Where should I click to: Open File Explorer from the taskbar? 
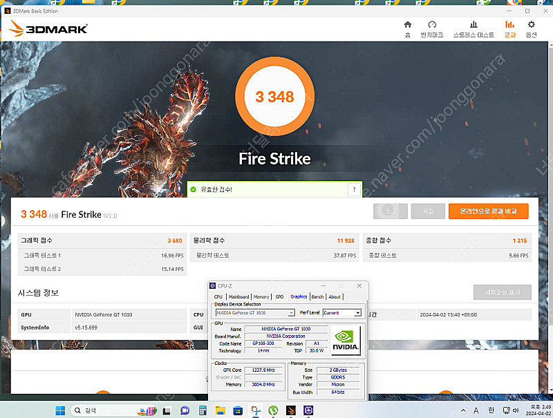point(220,410)
